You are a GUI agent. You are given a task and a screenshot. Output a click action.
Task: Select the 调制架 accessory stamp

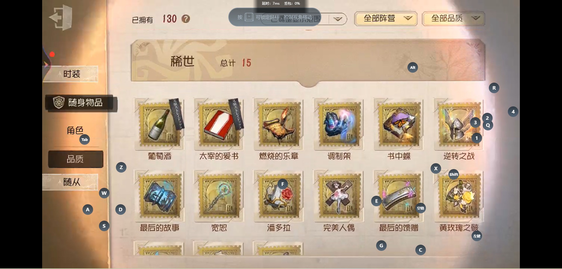pyautogui.click(x=339, y=124)
